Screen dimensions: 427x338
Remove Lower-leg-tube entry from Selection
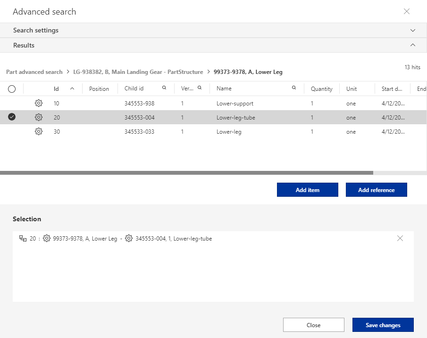coord(400,238)
